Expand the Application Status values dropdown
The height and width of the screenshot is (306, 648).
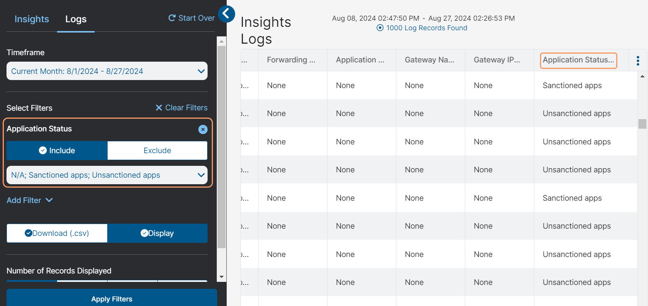107,175
